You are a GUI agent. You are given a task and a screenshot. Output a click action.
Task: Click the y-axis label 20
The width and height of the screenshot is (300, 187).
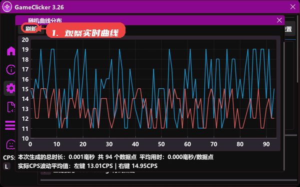[25, 40]
